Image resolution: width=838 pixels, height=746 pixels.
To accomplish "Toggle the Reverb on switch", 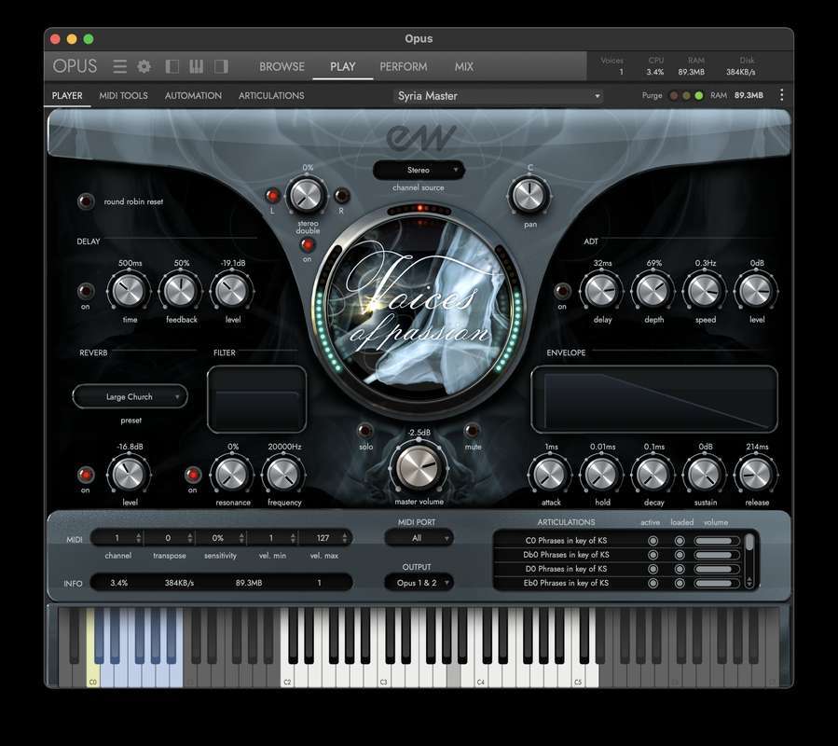I will pyautogui.click(x=86, y=475).
